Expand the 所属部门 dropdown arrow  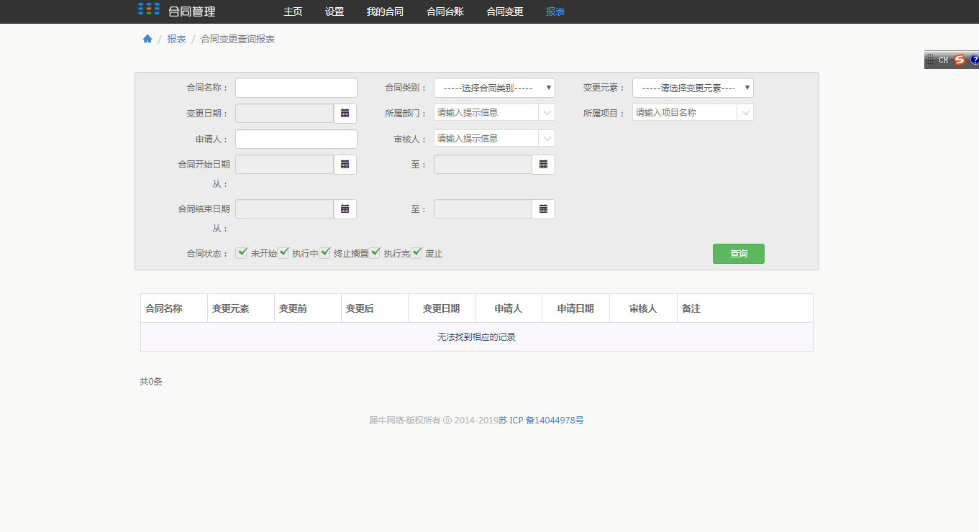pyautogui.click(x=547, y=112)
